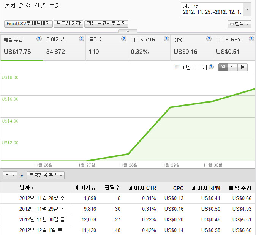Image resolution: width=256 pixels, height=235 pixels.
Task: Switch chart to monthly 월 view
Action: [242, 67]
